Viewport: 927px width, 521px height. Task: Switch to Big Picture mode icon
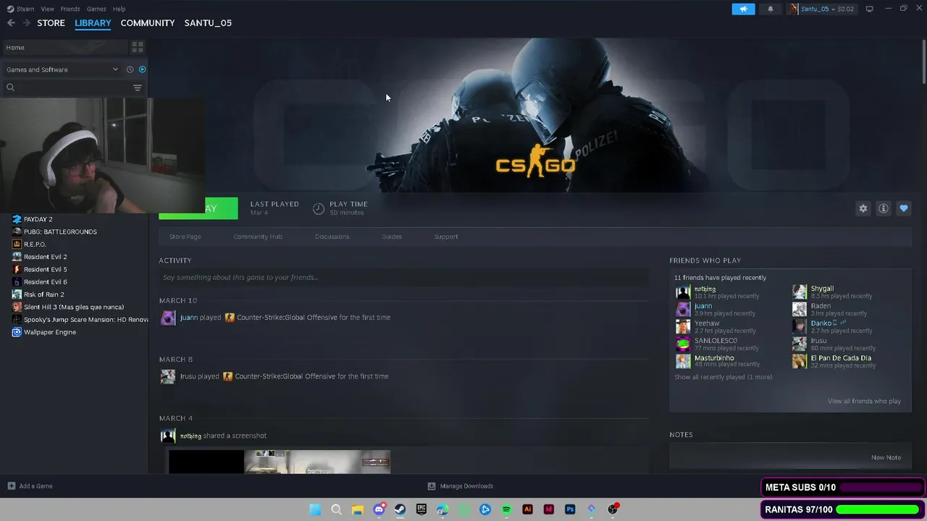(869, 9)
